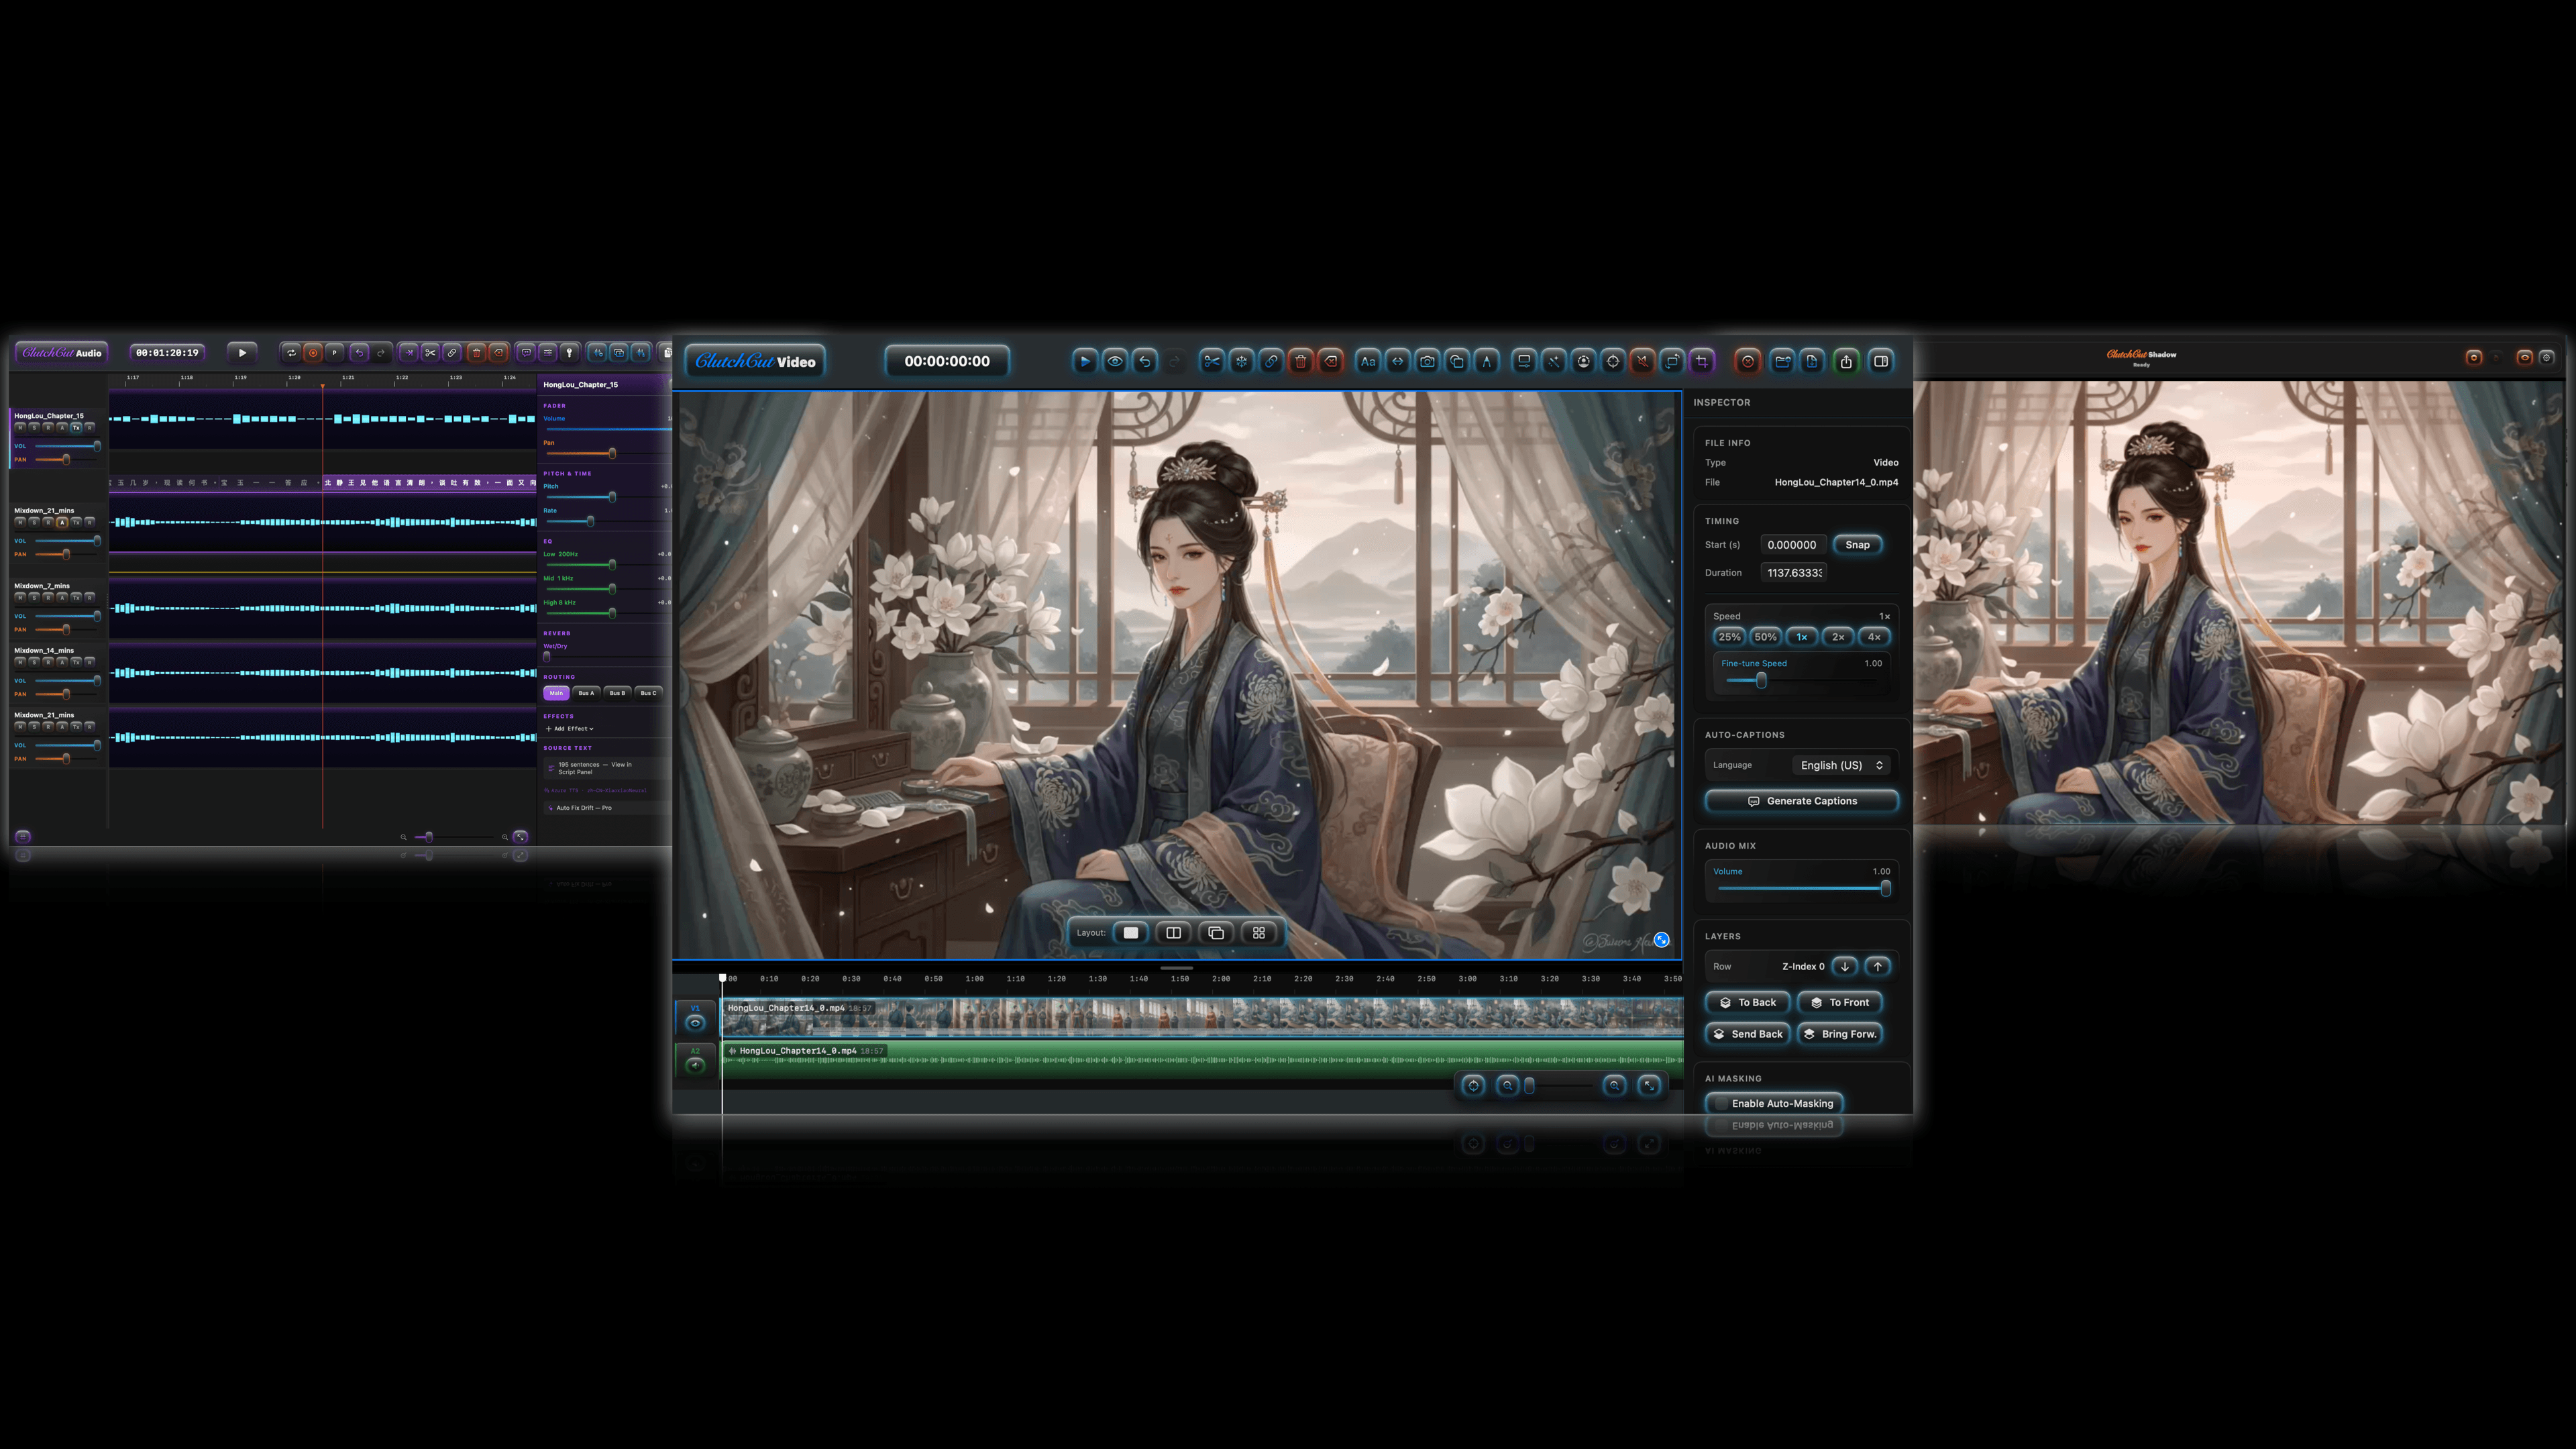This screenshot has width=2576, height=1449.
Task: Click the crosshair target icon in Video toolbar
Action: point(1613,361)
